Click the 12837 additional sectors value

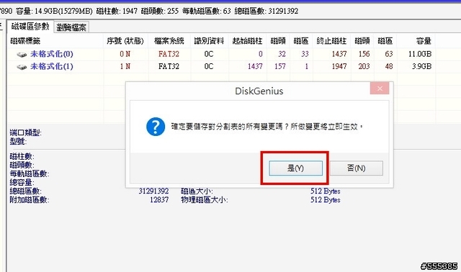click(x=159, y=200)
